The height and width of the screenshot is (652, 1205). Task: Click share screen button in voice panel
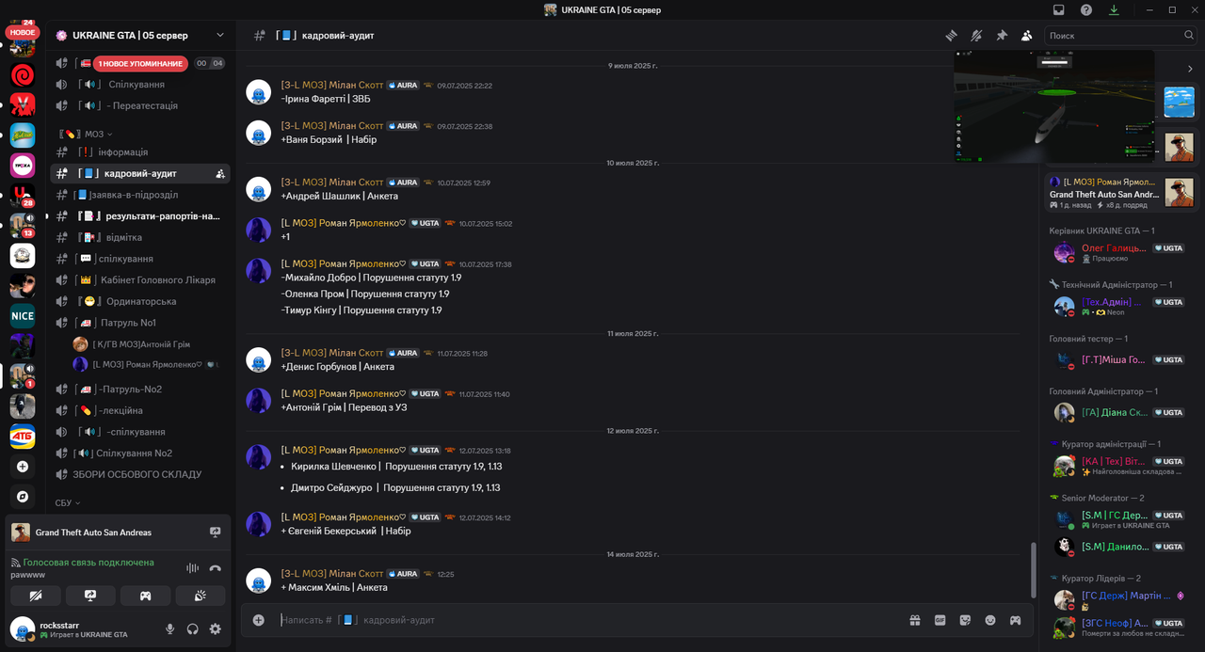coord(90,596)
